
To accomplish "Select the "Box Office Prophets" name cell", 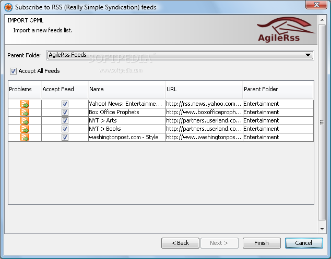I will 127,113.
